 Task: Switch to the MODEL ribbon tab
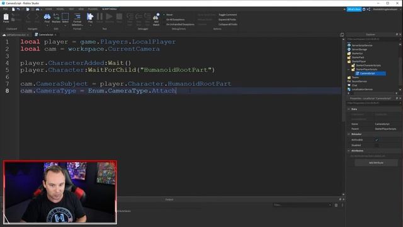click(60, 9)
